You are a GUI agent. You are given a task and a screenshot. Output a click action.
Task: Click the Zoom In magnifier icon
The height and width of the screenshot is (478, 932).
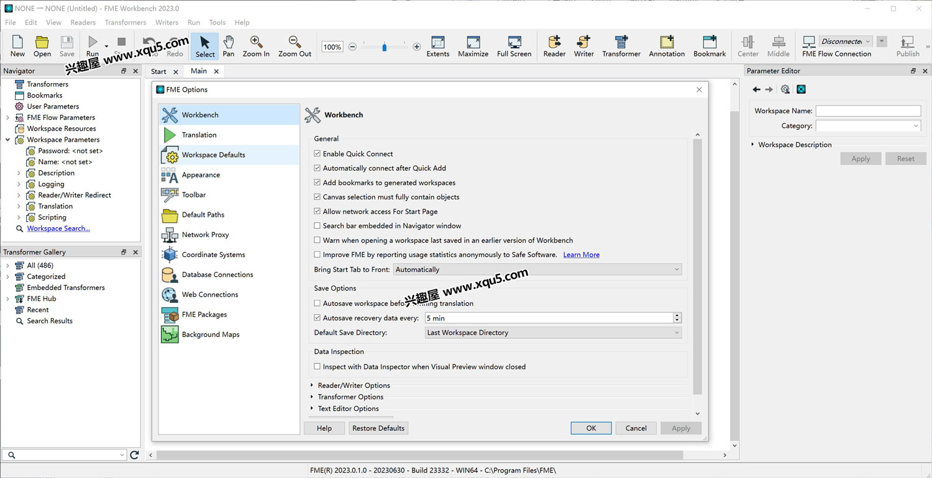click(x=256, y=42)
